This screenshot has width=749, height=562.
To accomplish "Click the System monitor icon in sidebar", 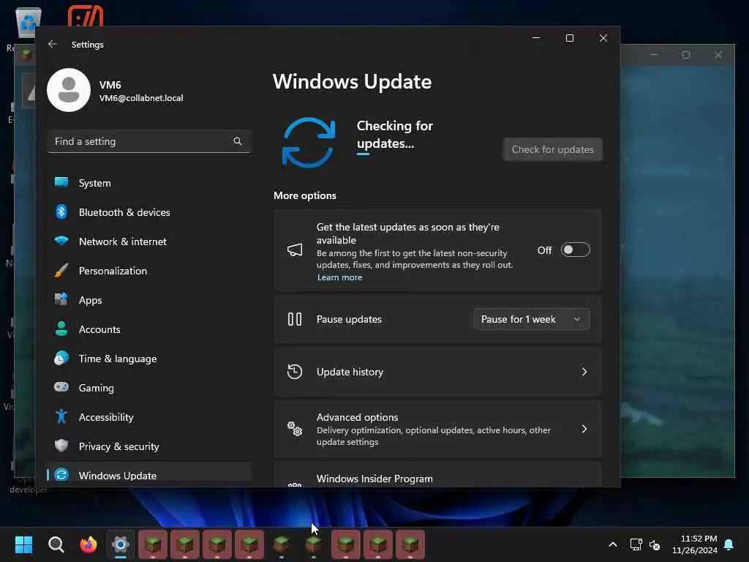I will tap(61, 182).
